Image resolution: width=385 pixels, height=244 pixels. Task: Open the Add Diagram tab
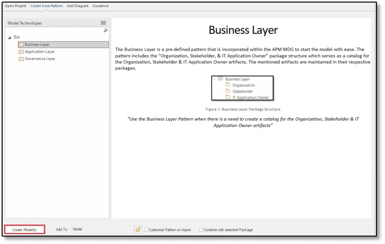pos(77,6)
